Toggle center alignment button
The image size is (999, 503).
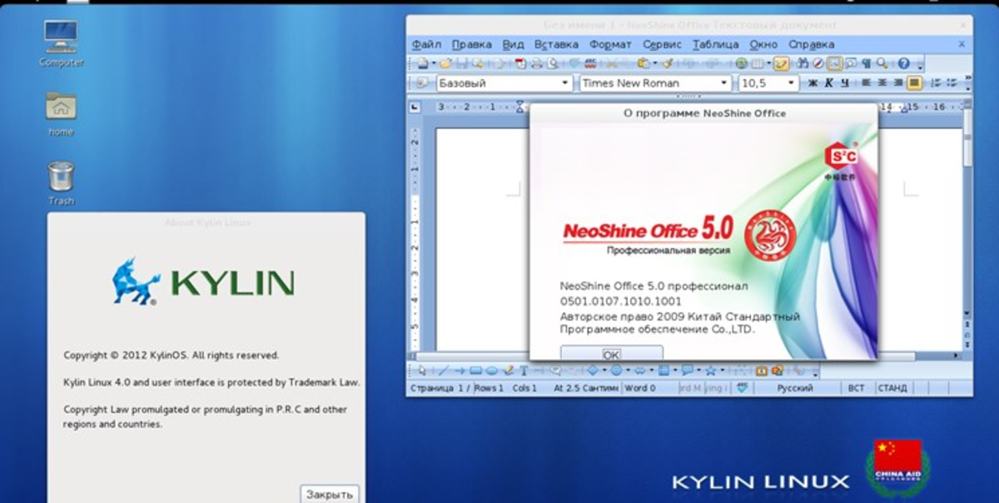coord(882,83)
